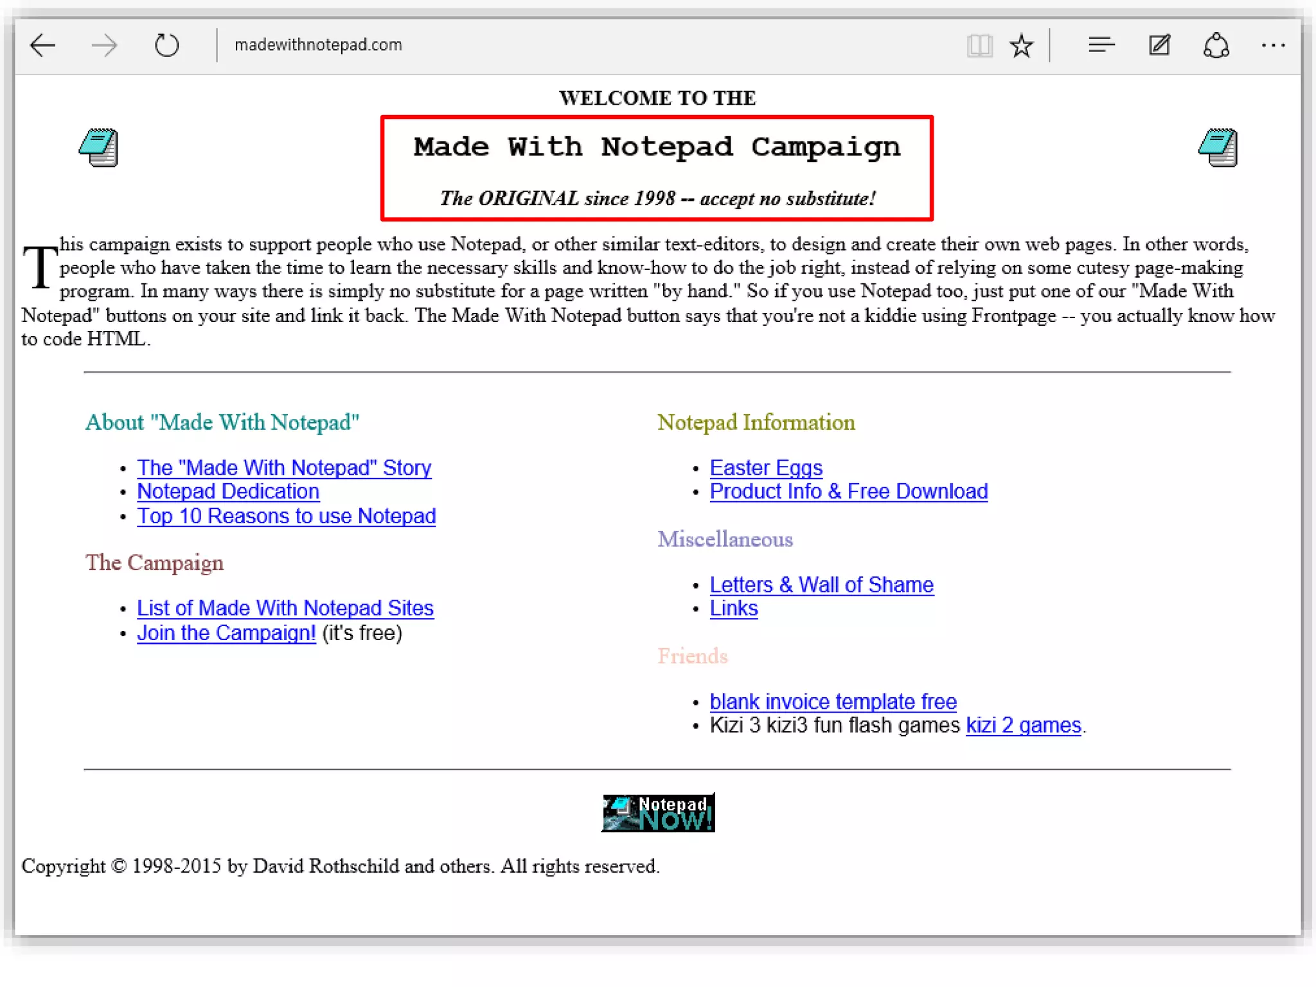
Task: Click the kizi 2 games link
Action: [1023, 725]
